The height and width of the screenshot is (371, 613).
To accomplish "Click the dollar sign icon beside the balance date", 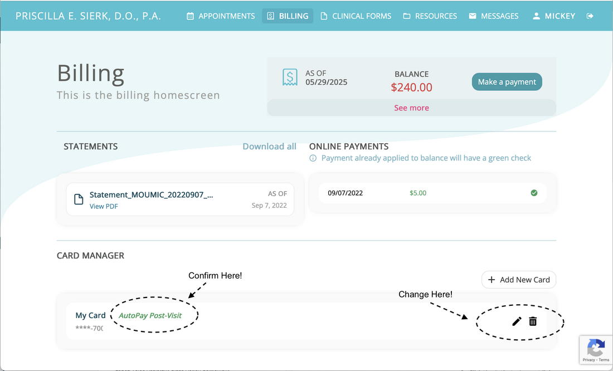I will coord(290,77).
